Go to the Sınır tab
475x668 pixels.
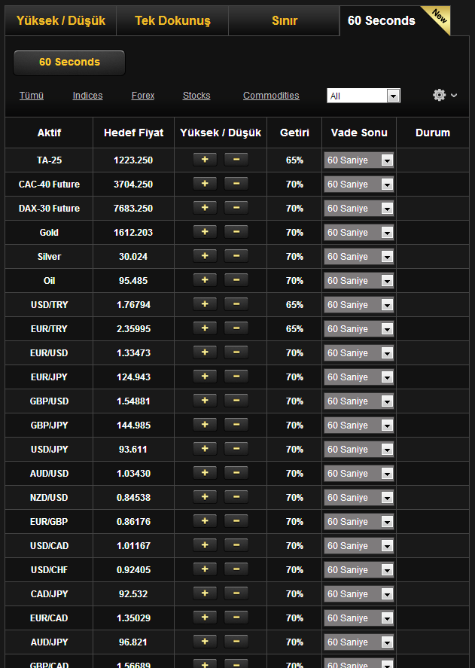tap(285, 20)
